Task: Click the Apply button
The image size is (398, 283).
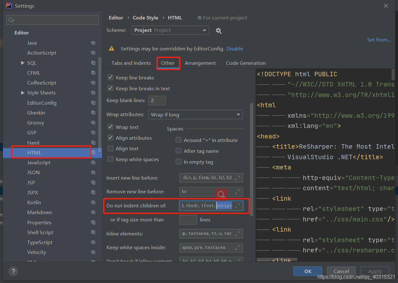Action: pos(375,271)
